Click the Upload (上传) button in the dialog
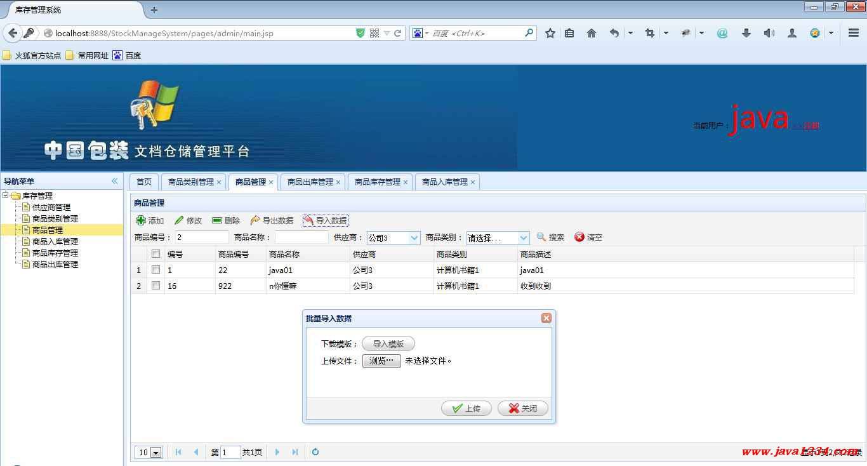867x466 pixels. click(x=467, y=408)
